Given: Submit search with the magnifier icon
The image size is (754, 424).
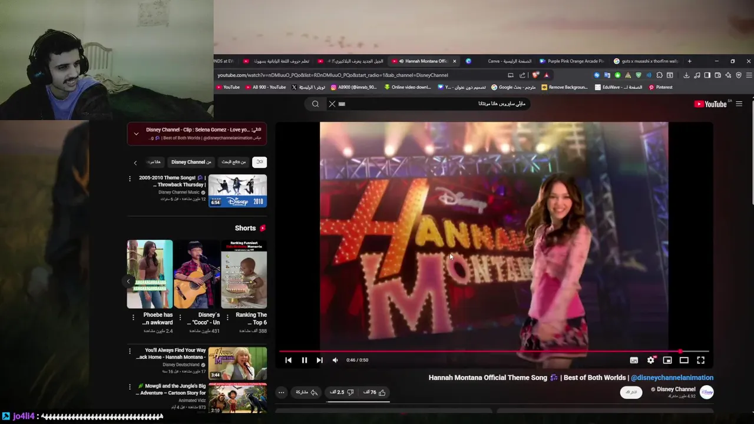Looking at the screenshot, I should pyautogui.click(x=315, y=104).
